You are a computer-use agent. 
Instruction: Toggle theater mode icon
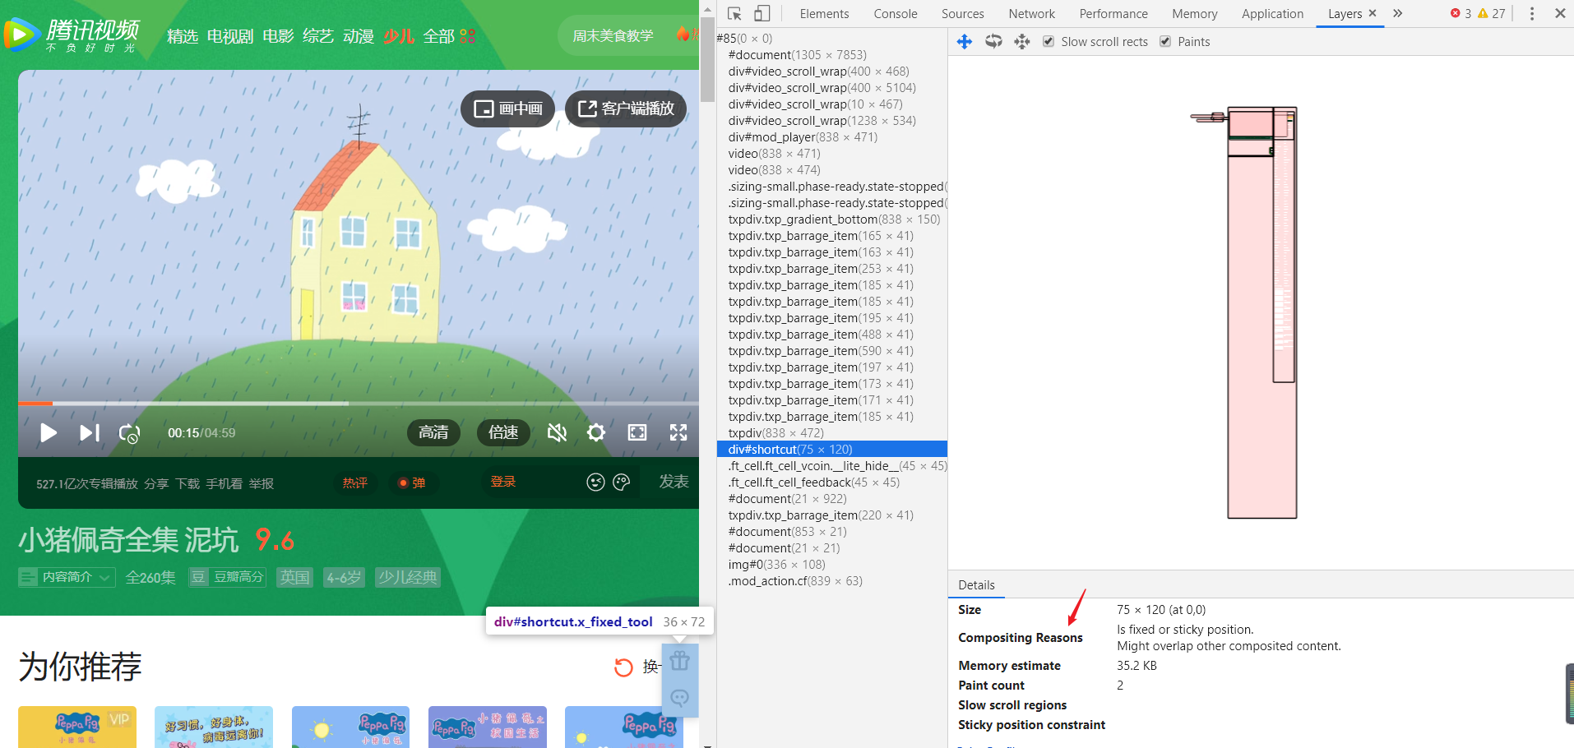[637, 432]
